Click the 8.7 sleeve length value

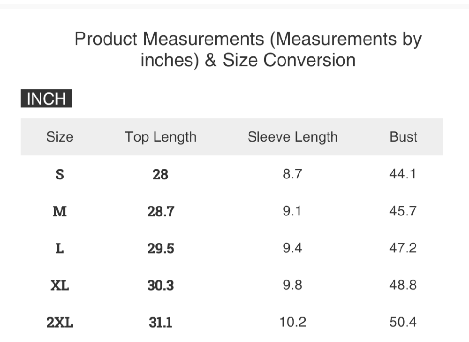[x=293, y=174]
